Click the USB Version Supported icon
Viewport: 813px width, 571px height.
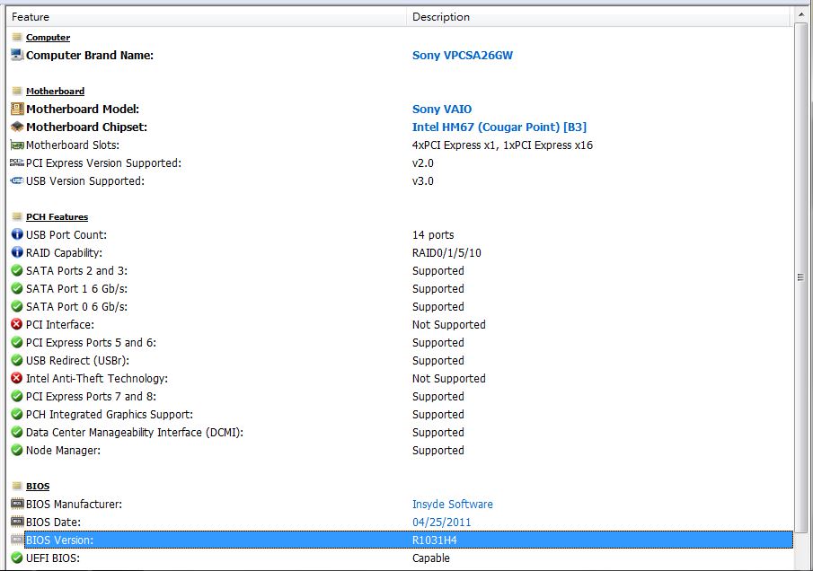tap(17, 180)
